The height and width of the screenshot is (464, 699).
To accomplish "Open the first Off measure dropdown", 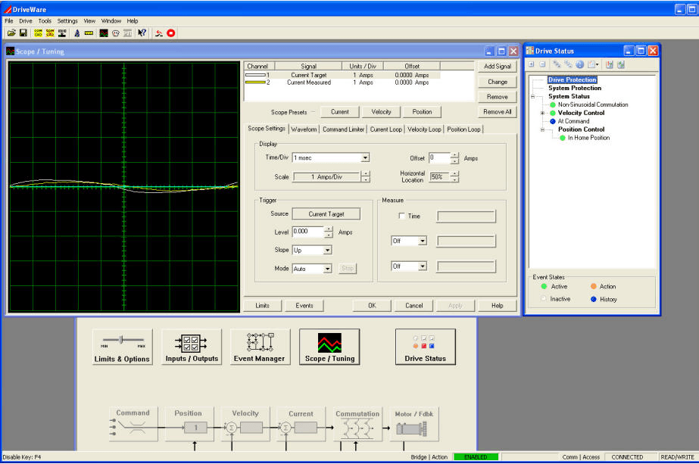I will pos(422,241).
